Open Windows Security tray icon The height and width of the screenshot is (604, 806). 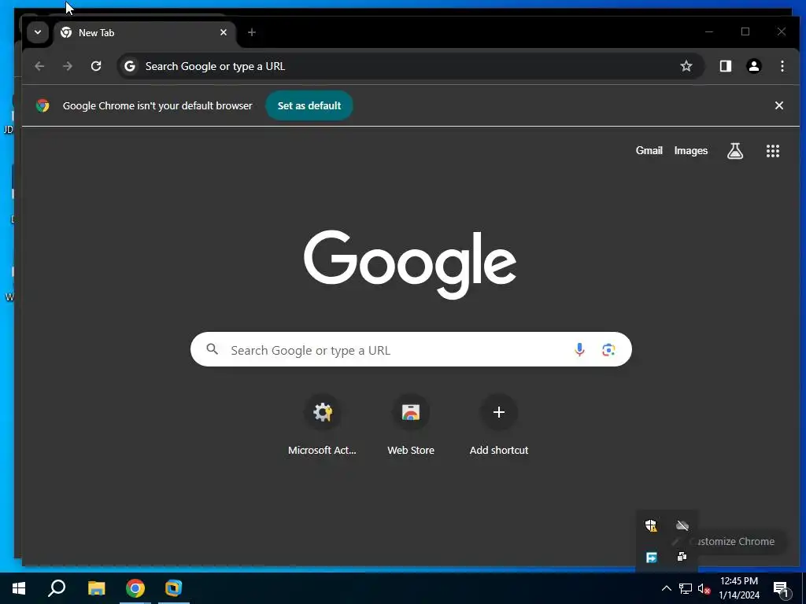(x=651, y=525)
